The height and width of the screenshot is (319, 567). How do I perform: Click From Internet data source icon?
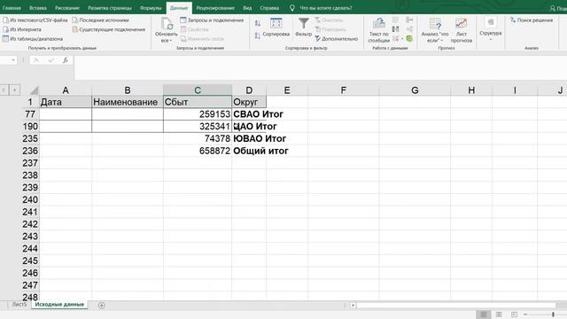click(6, 29)
